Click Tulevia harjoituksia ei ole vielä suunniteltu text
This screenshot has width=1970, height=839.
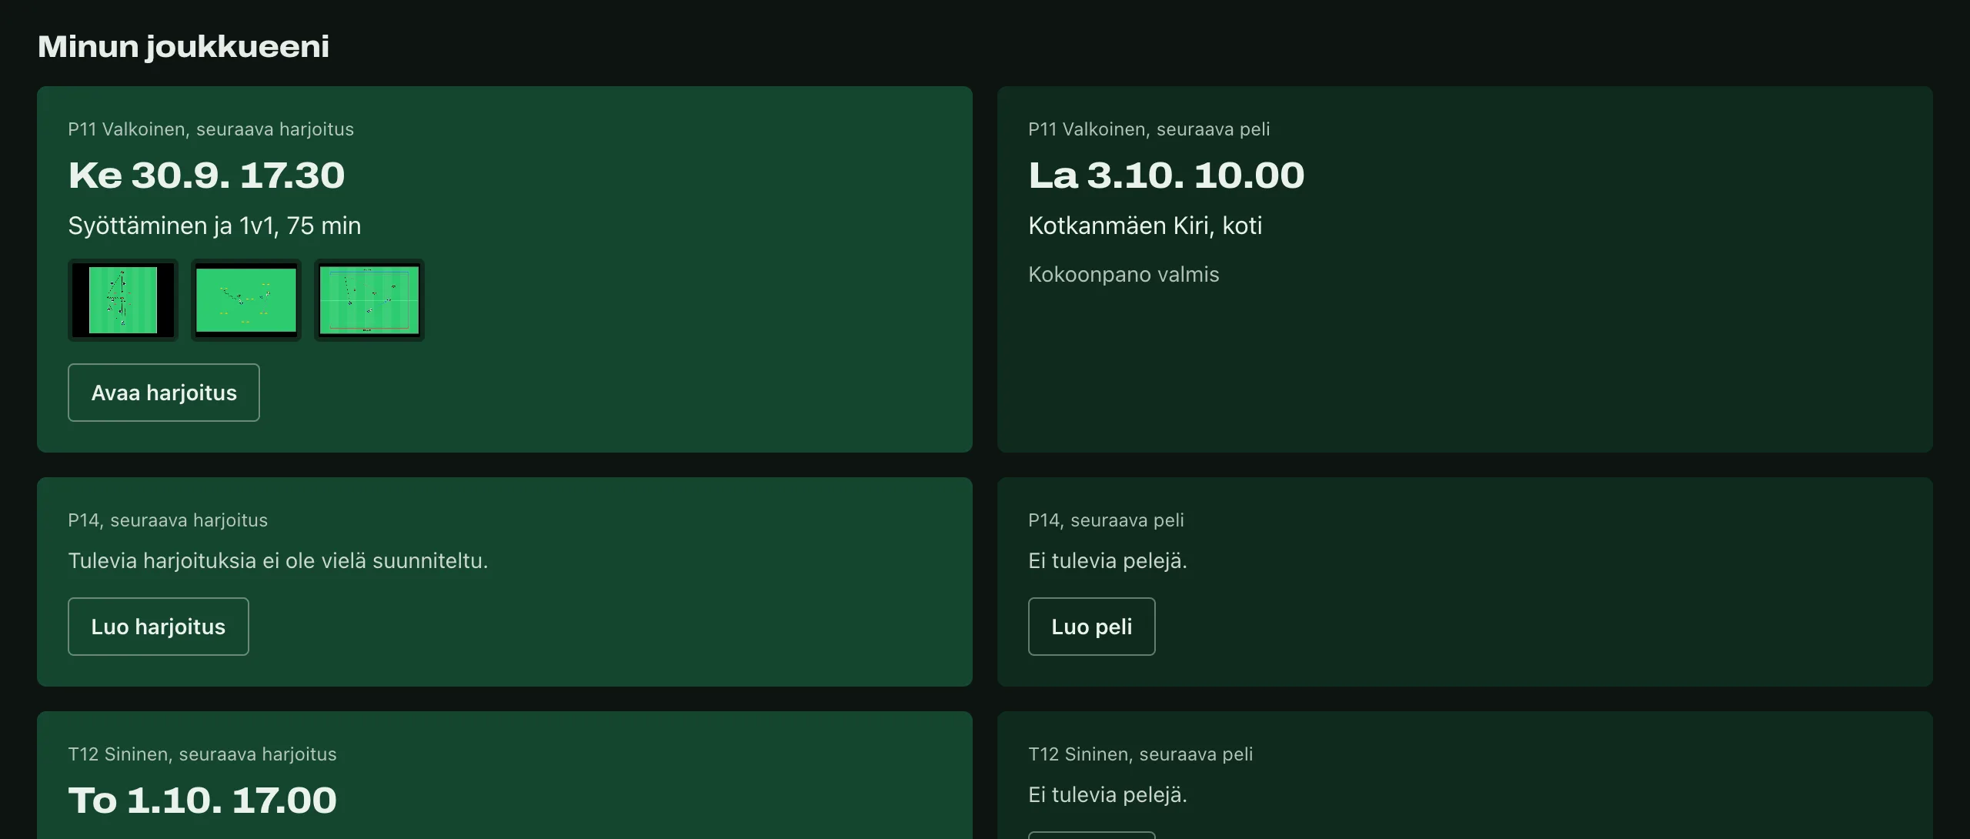(278, 560)
